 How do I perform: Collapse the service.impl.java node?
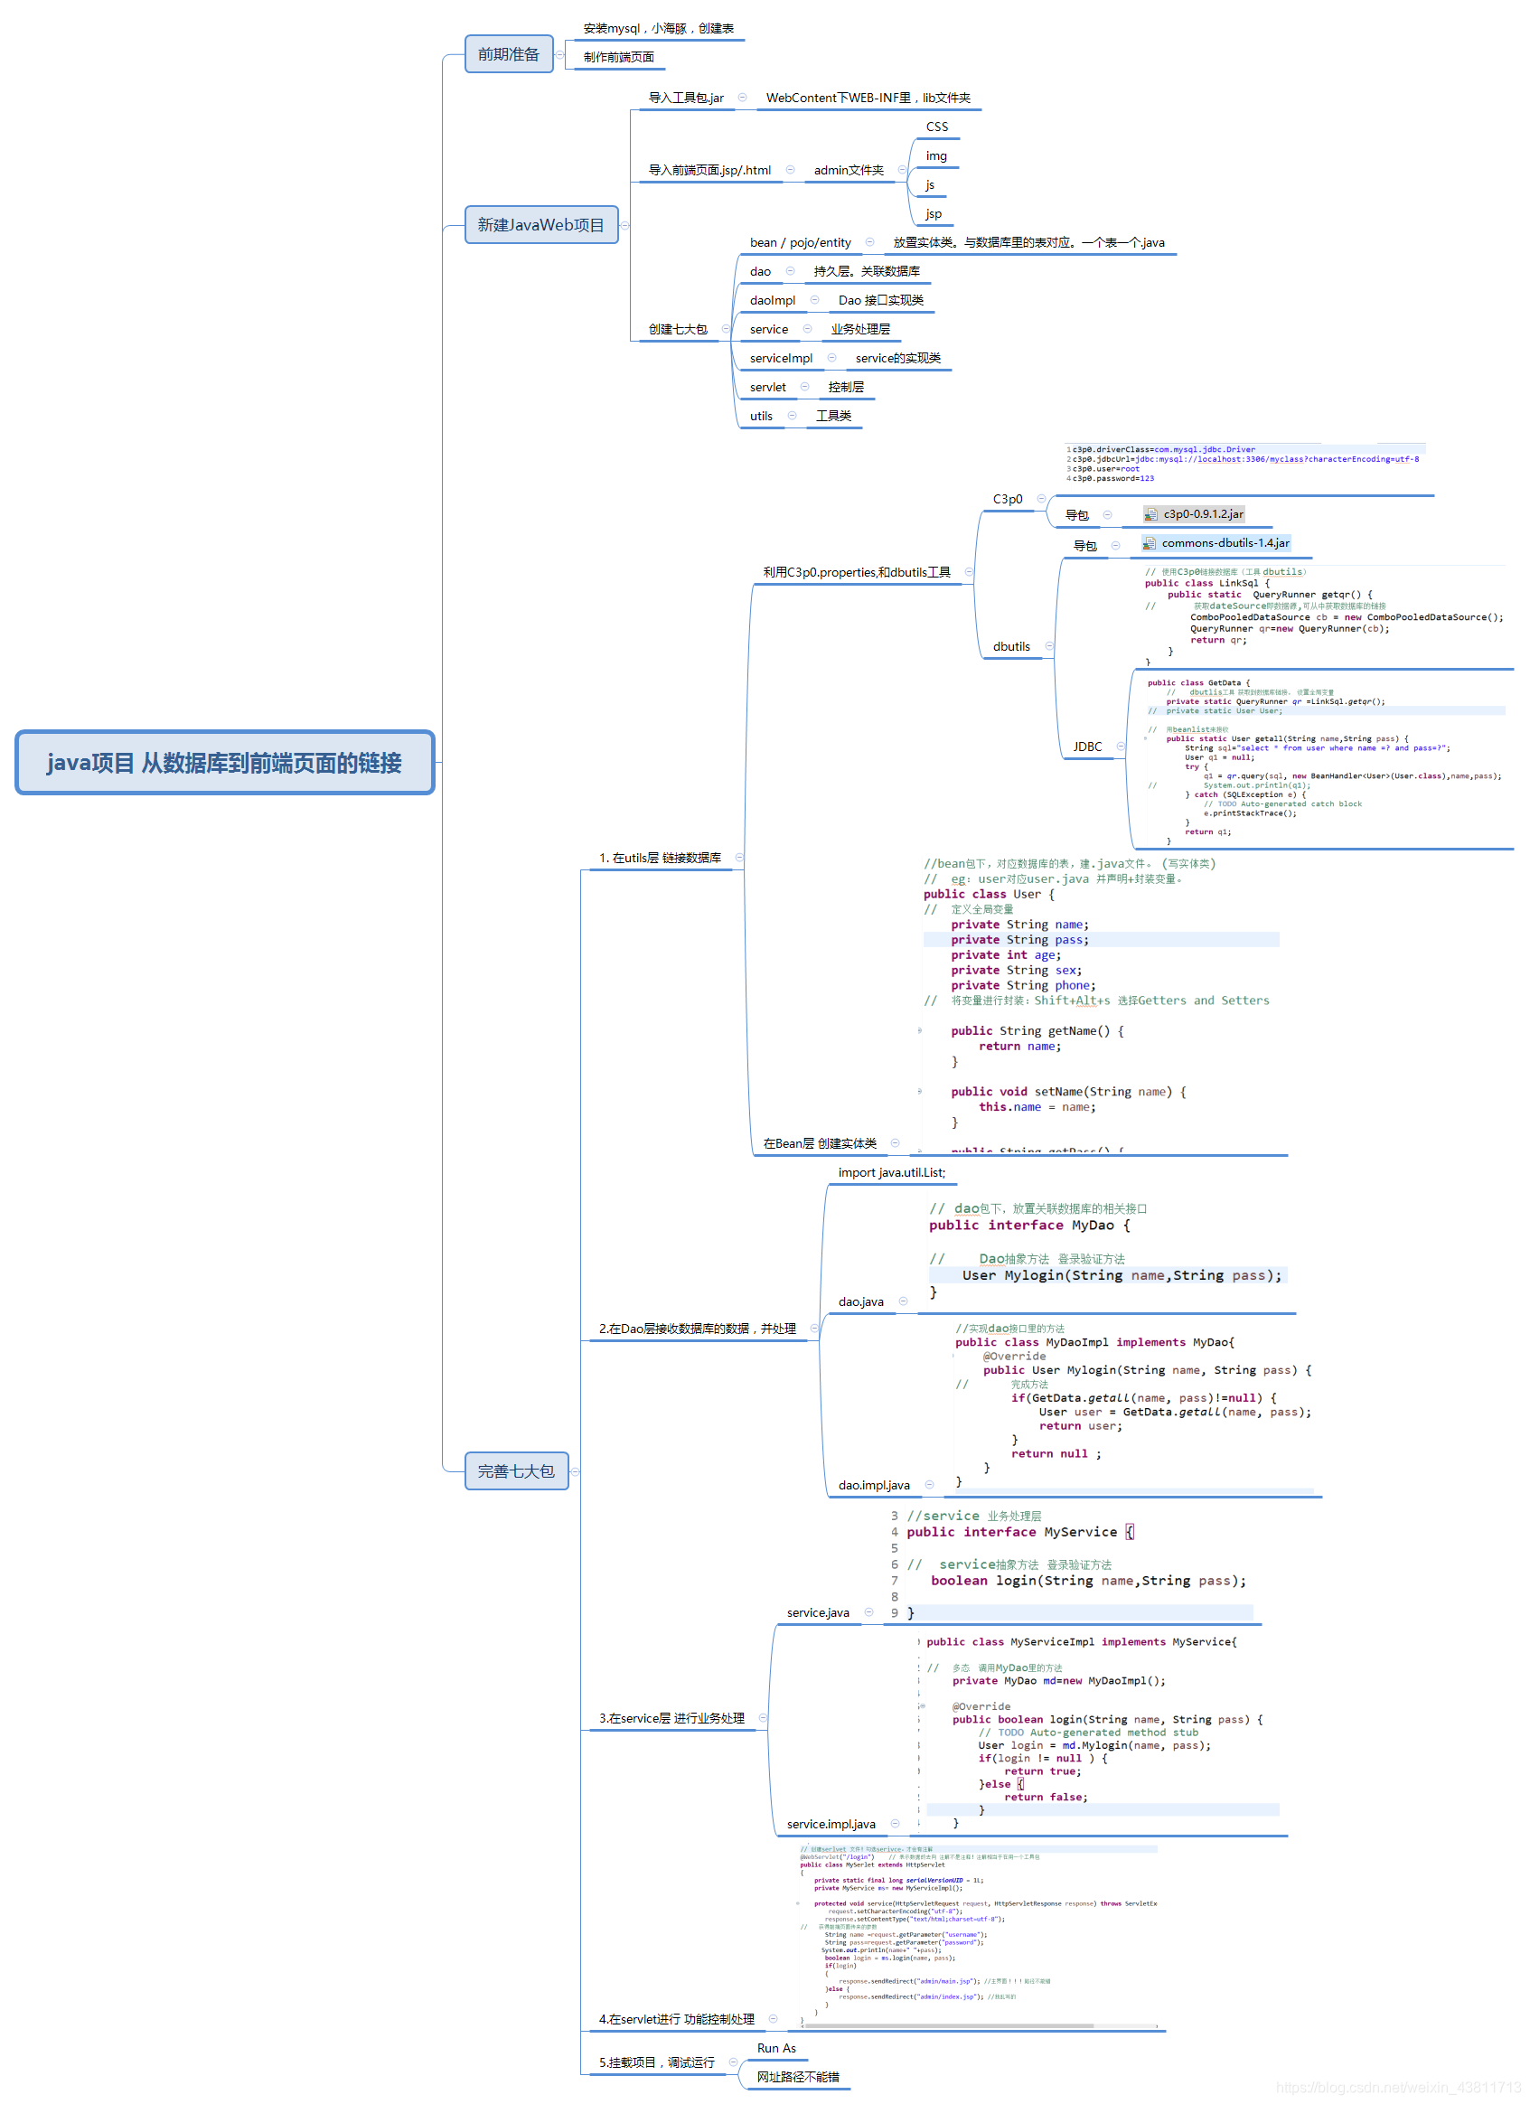tap(895, 1824)
